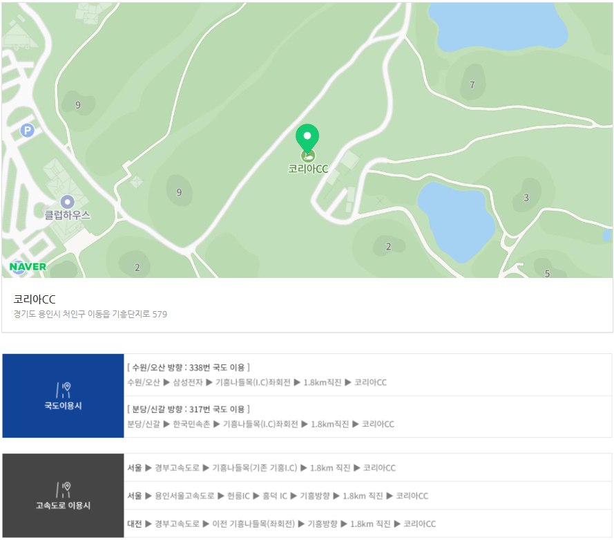Click the 코리아CC label under the pin

(308, 169)
